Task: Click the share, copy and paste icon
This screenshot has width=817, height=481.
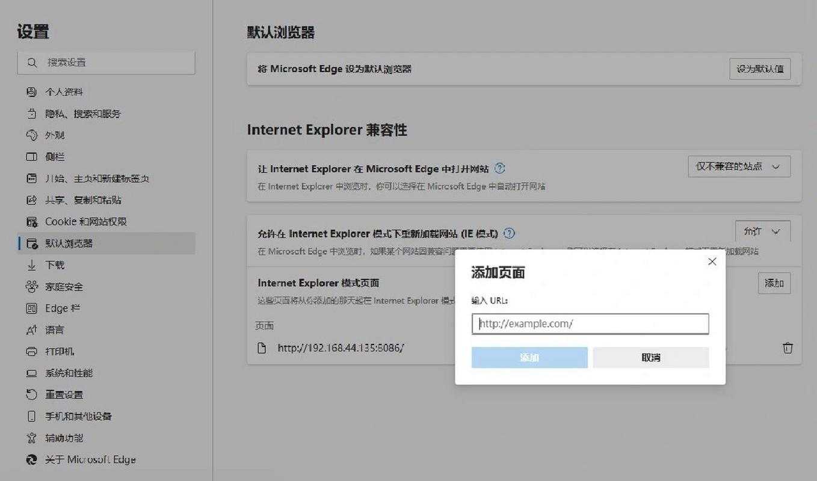Action: coord(32,200)
